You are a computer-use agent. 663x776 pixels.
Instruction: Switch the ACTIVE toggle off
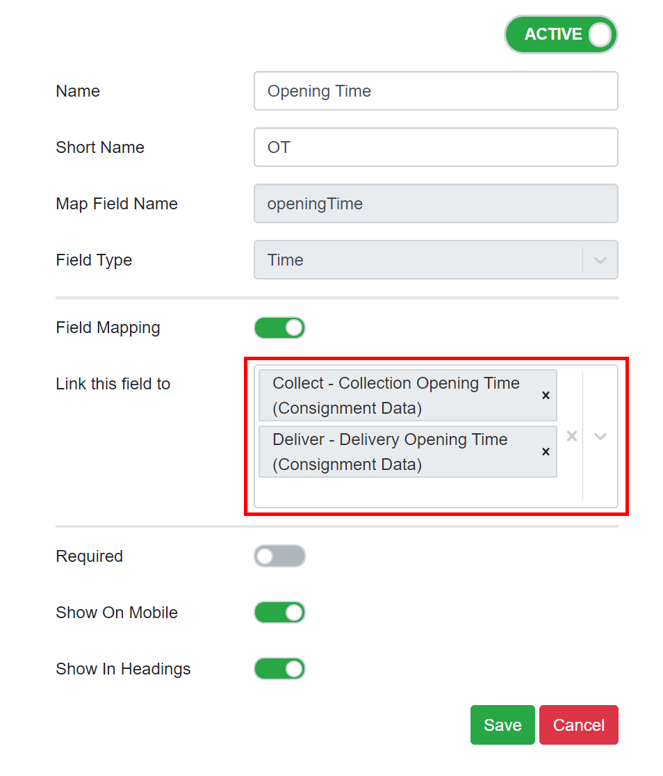coord(561,34)
